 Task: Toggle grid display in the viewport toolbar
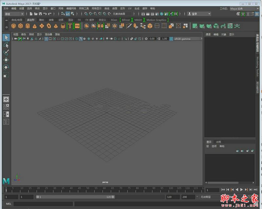[x=46, y=39]
